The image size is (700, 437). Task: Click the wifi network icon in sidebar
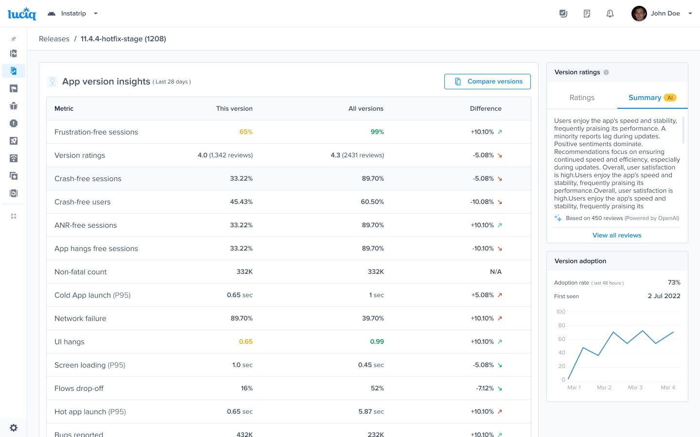pos(14,158)
